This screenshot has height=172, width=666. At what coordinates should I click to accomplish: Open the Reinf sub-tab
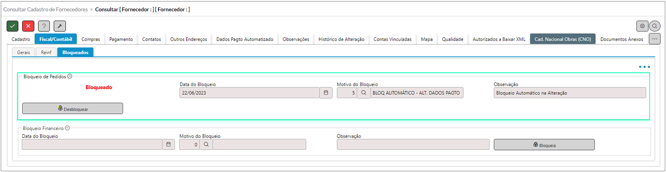[46, 52]
